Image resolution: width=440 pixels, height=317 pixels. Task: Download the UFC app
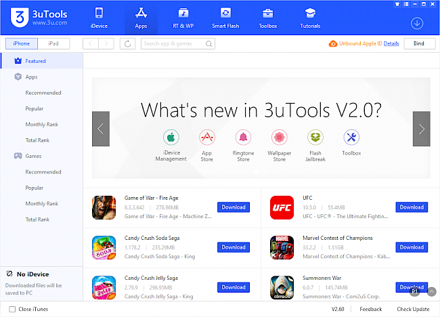pos(412,207)
